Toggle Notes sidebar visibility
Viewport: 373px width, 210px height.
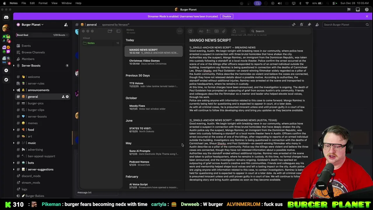tap(118, 31)
